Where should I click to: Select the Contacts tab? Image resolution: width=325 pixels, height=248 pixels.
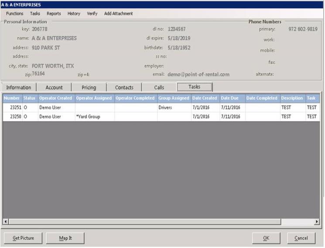click(x=124, y=87)
